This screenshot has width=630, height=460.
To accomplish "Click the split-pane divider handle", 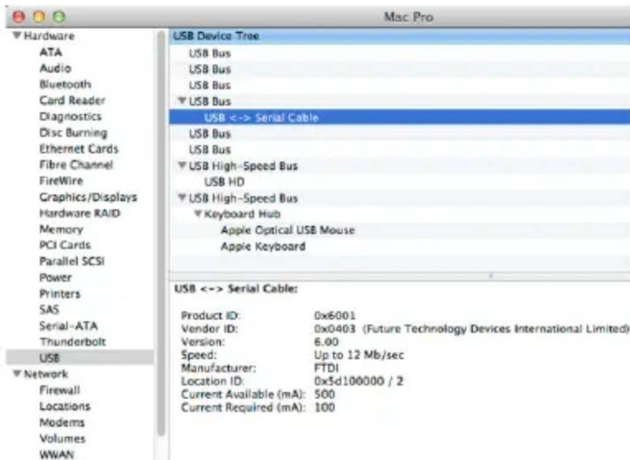I will coord(490,276).
